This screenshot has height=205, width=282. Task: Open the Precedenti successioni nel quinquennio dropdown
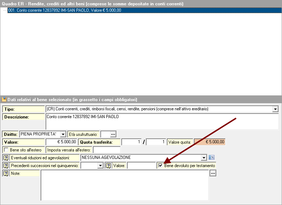pyautogui.click(x=100, y=166)
